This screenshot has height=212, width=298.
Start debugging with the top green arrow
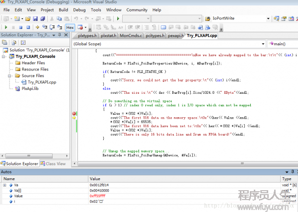click(118, 18)
